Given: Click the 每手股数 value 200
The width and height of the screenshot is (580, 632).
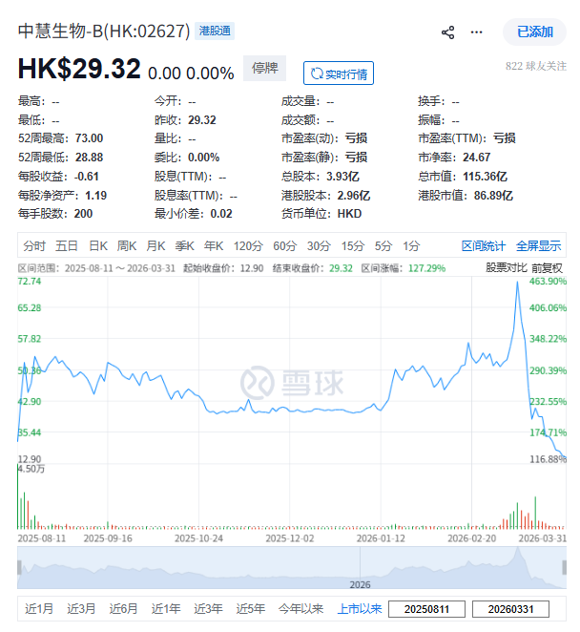Looking at the screenshot, I should [x=83, y=214].
